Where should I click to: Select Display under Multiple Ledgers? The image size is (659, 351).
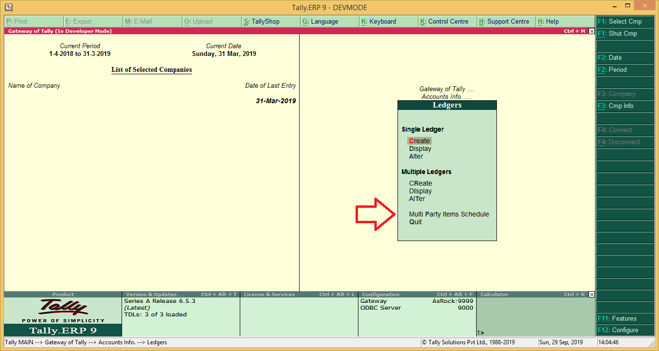pos(420,191)
